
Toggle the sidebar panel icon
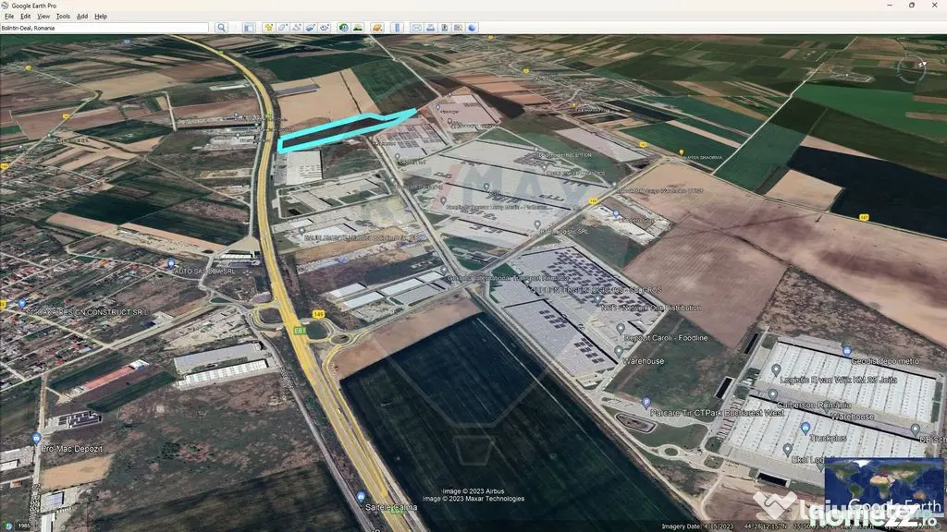(x=249, y=28)
